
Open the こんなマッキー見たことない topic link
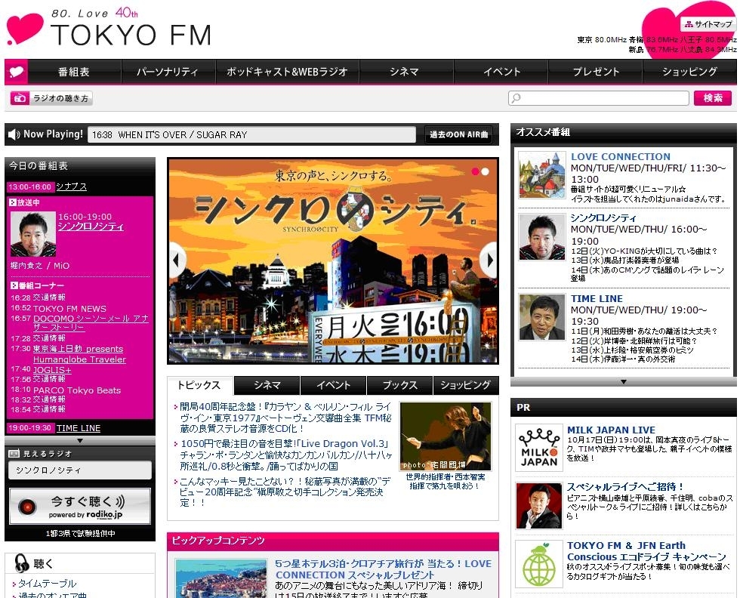click(285, 492)
